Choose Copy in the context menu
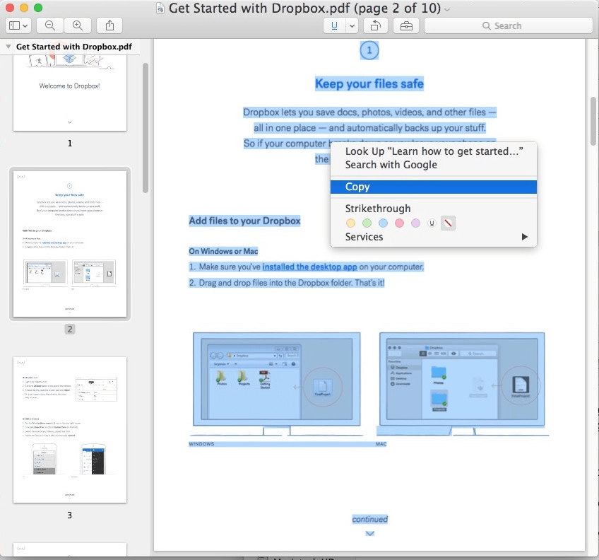 click(434, 187)
